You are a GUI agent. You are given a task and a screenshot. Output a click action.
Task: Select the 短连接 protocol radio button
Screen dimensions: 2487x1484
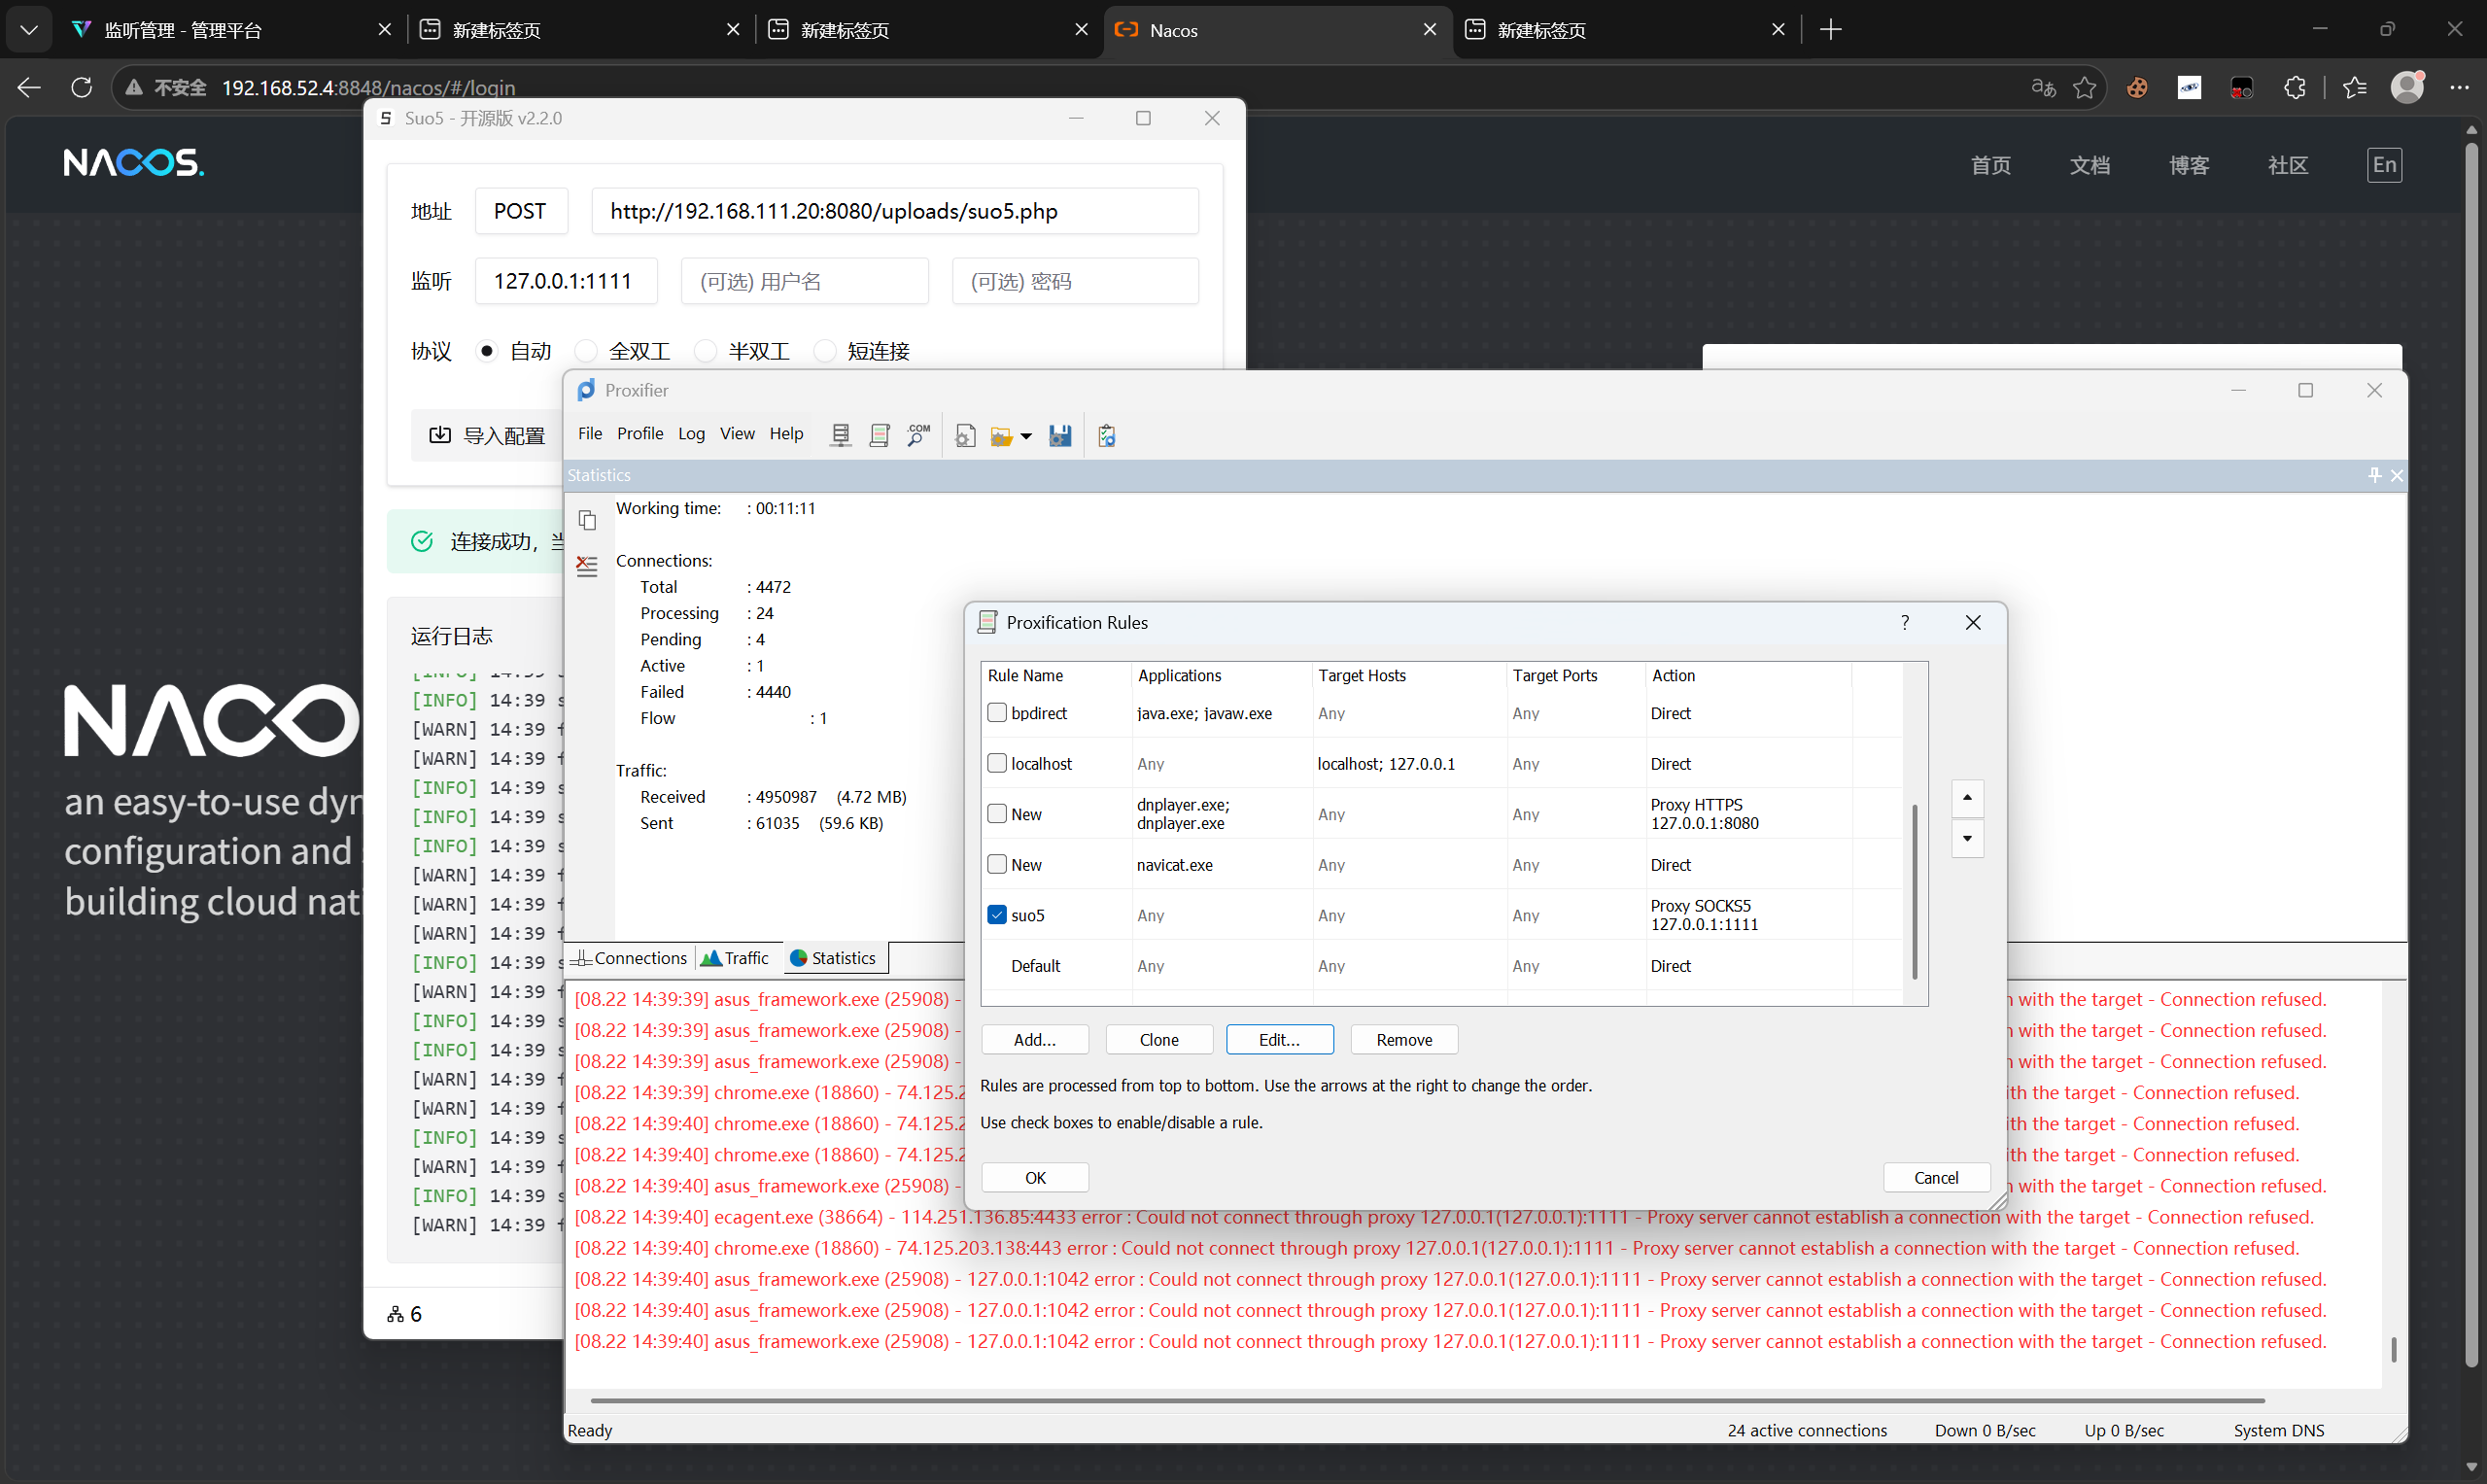click(825, 351)
